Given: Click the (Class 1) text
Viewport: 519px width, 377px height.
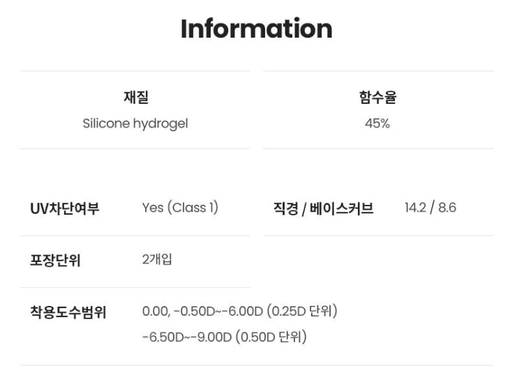Looking at the screenshot, I should tap(193, 208).
